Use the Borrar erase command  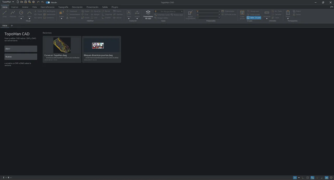[106, 11]
